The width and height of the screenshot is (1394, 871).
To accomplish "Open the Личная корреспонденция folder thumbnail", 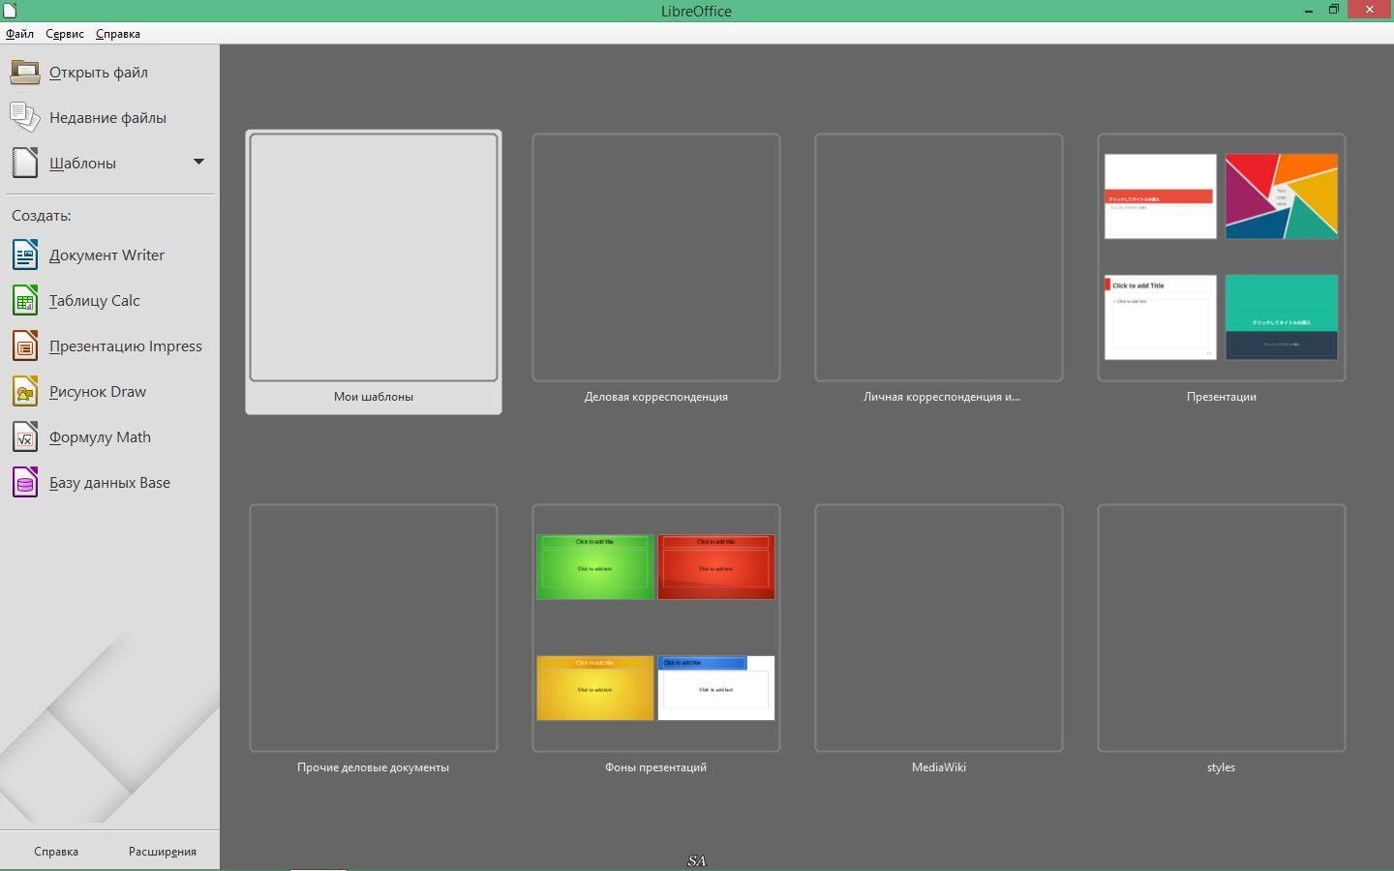I will [x=939, y=257].
